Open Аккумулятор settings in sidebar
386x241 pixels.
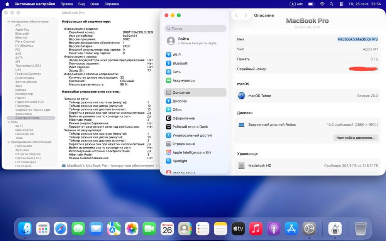click(x=195, y=81)
